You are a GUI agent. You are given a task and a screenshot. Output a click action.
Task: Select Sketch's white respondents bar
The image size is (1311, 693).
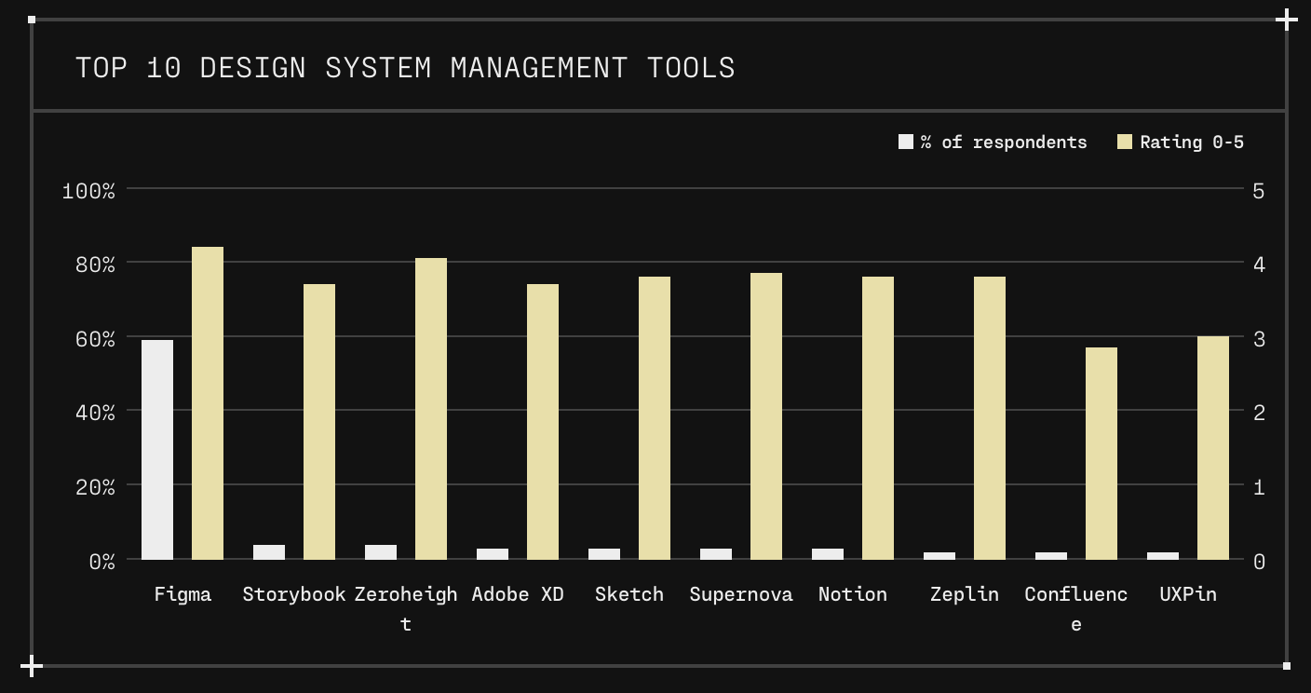(604, 554)
